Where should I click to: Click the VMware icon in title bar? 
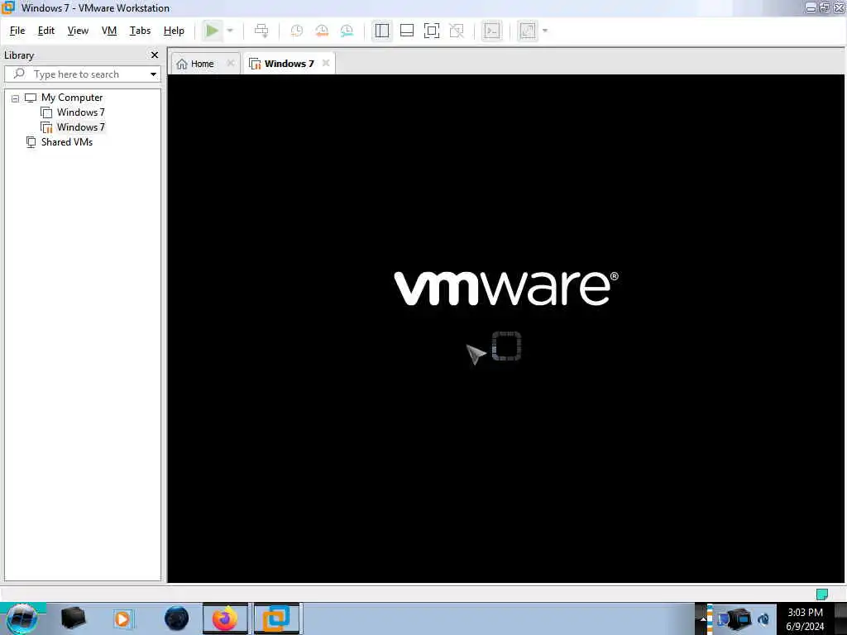8,7
